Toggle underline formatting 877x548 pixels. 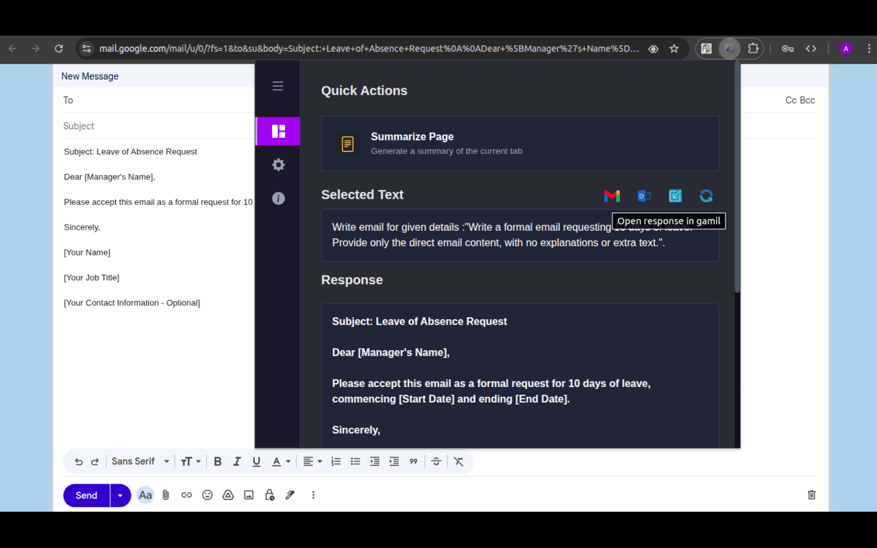point(256,462)
